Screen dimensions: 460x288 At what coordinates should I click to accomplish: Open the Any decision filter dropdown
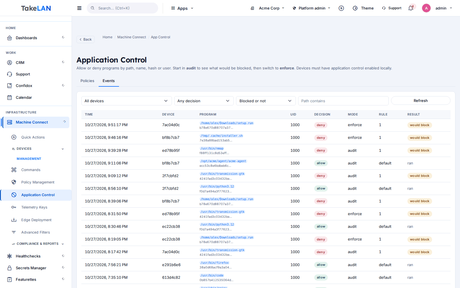(x=204, y=101)
